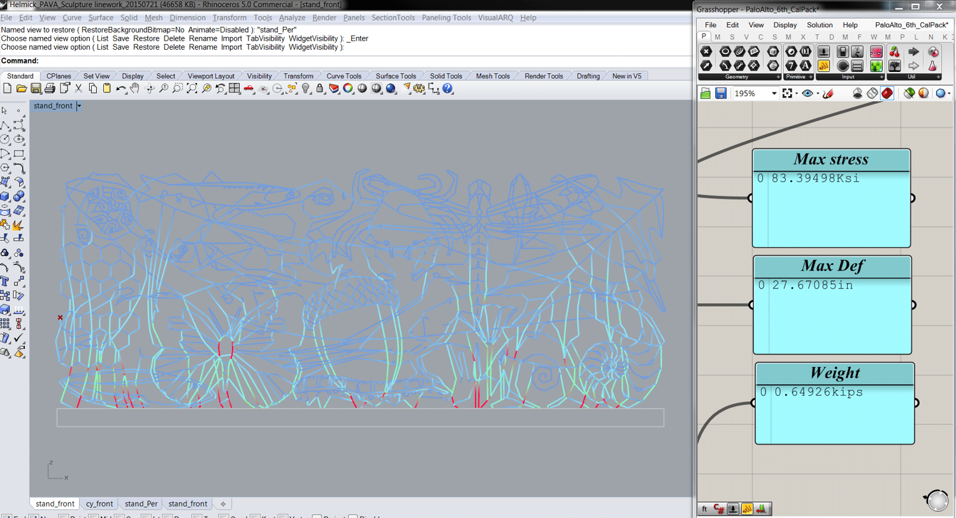Switch to the cy_front viewport tab
Viewport: 956px width, 518px height.
(x=99, y=503)
